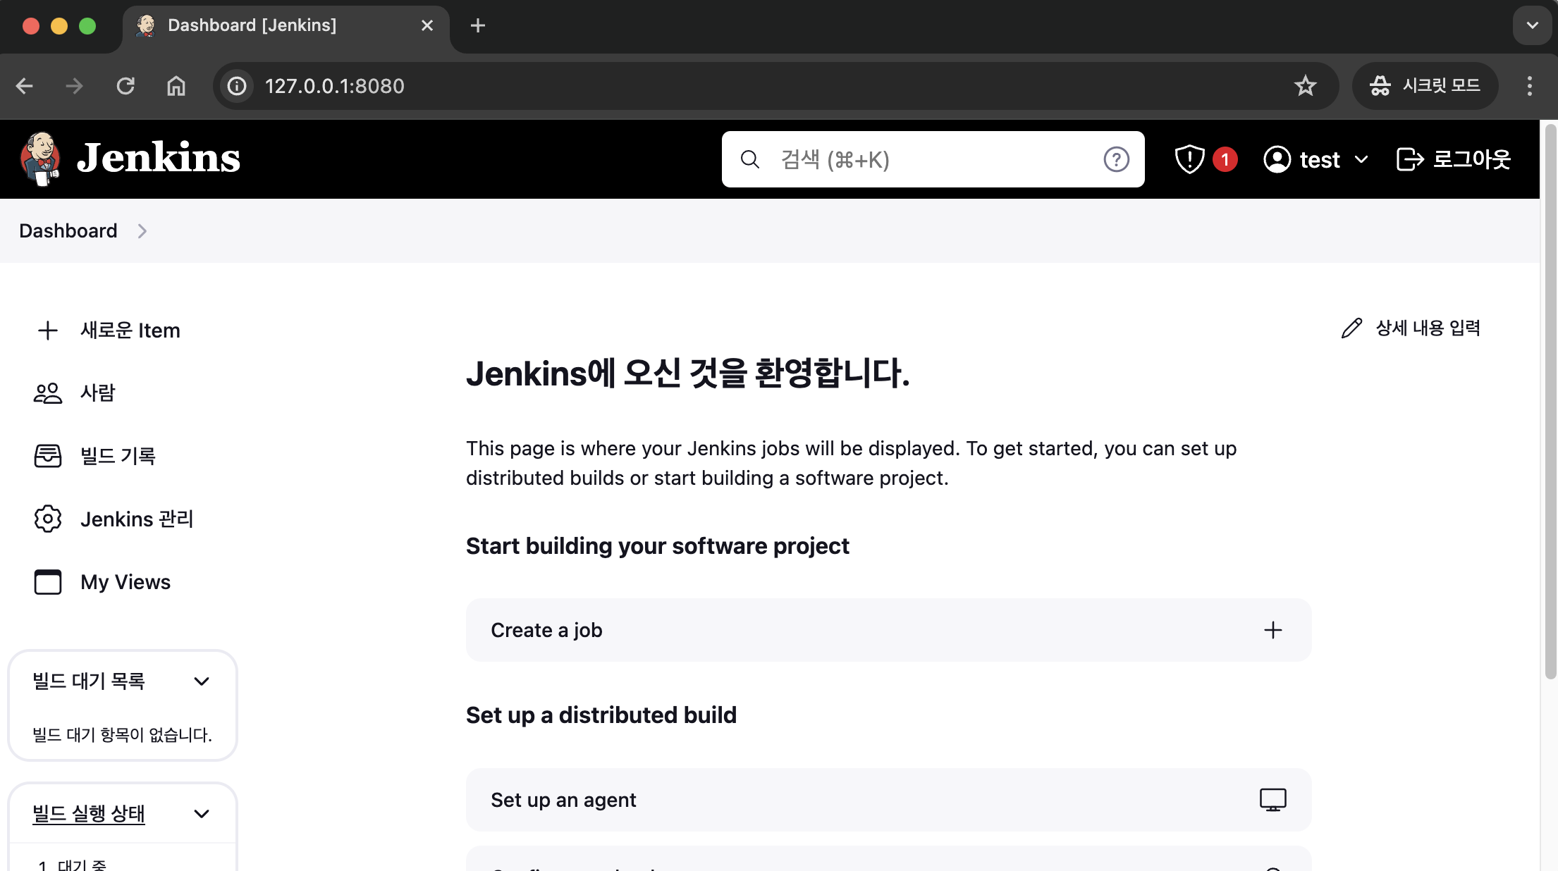Screen dimensions: 1558x871
Task: Open a new browser tab
Action: pyautogui.click(x=477, y=25)
